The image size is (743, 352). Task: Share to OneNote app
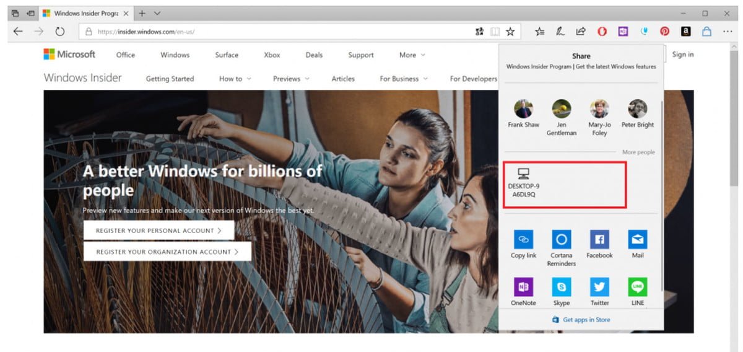524,292
